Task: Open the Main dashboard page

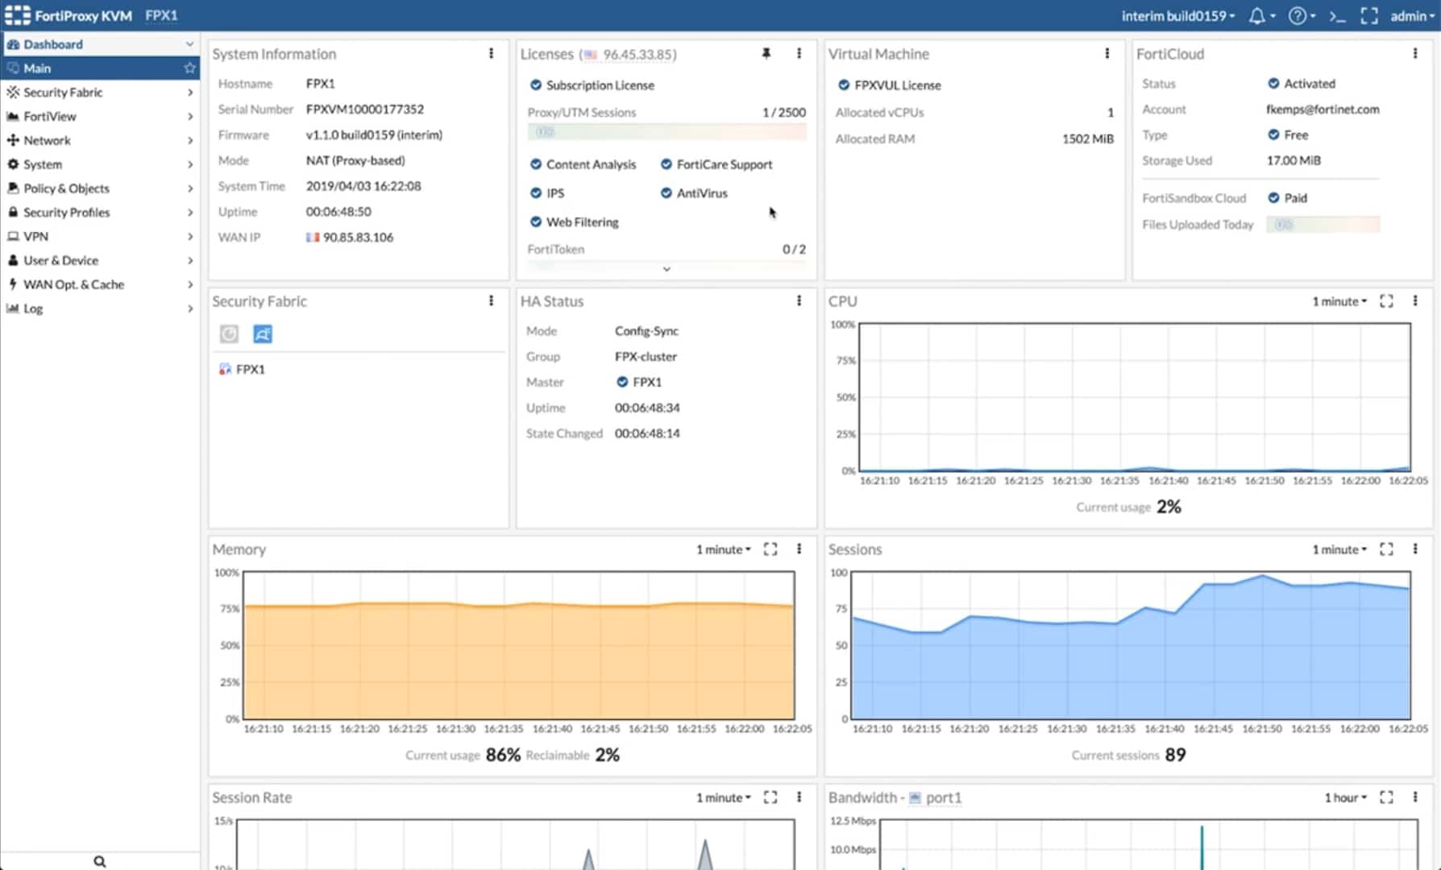Action: click(100, 68)
